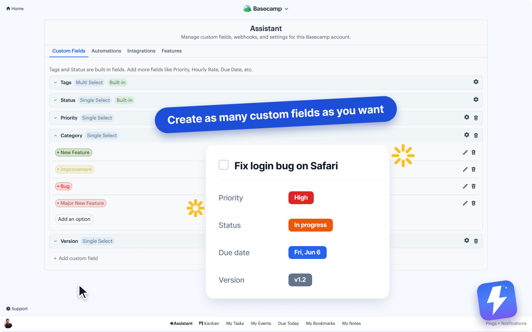The height and width of the screenshot is (332, 532).
Task: Click the Improvement yellow tag
Action: [75, 169]
